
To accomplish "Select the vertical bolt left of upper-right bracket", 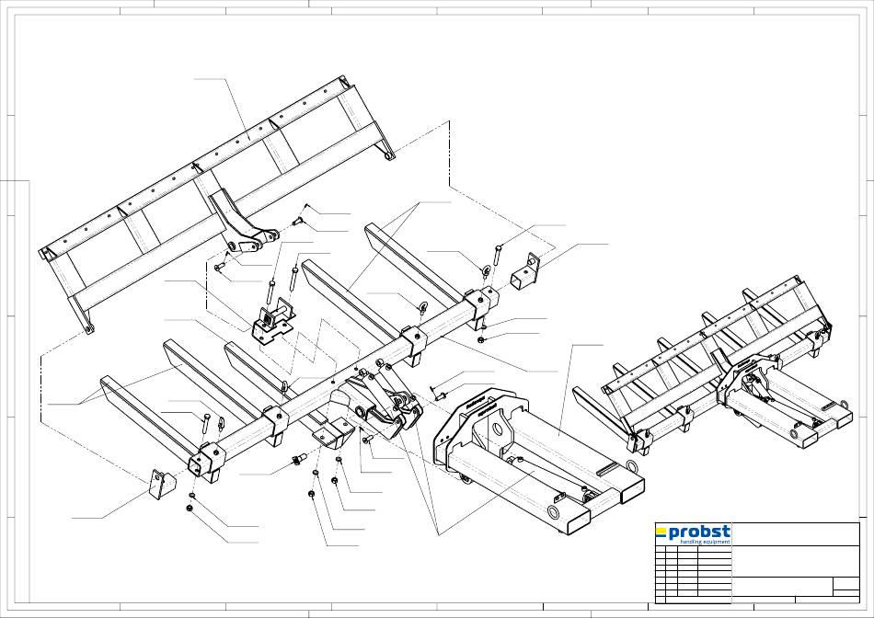I will pyautogui.click(x=498, y=256).
